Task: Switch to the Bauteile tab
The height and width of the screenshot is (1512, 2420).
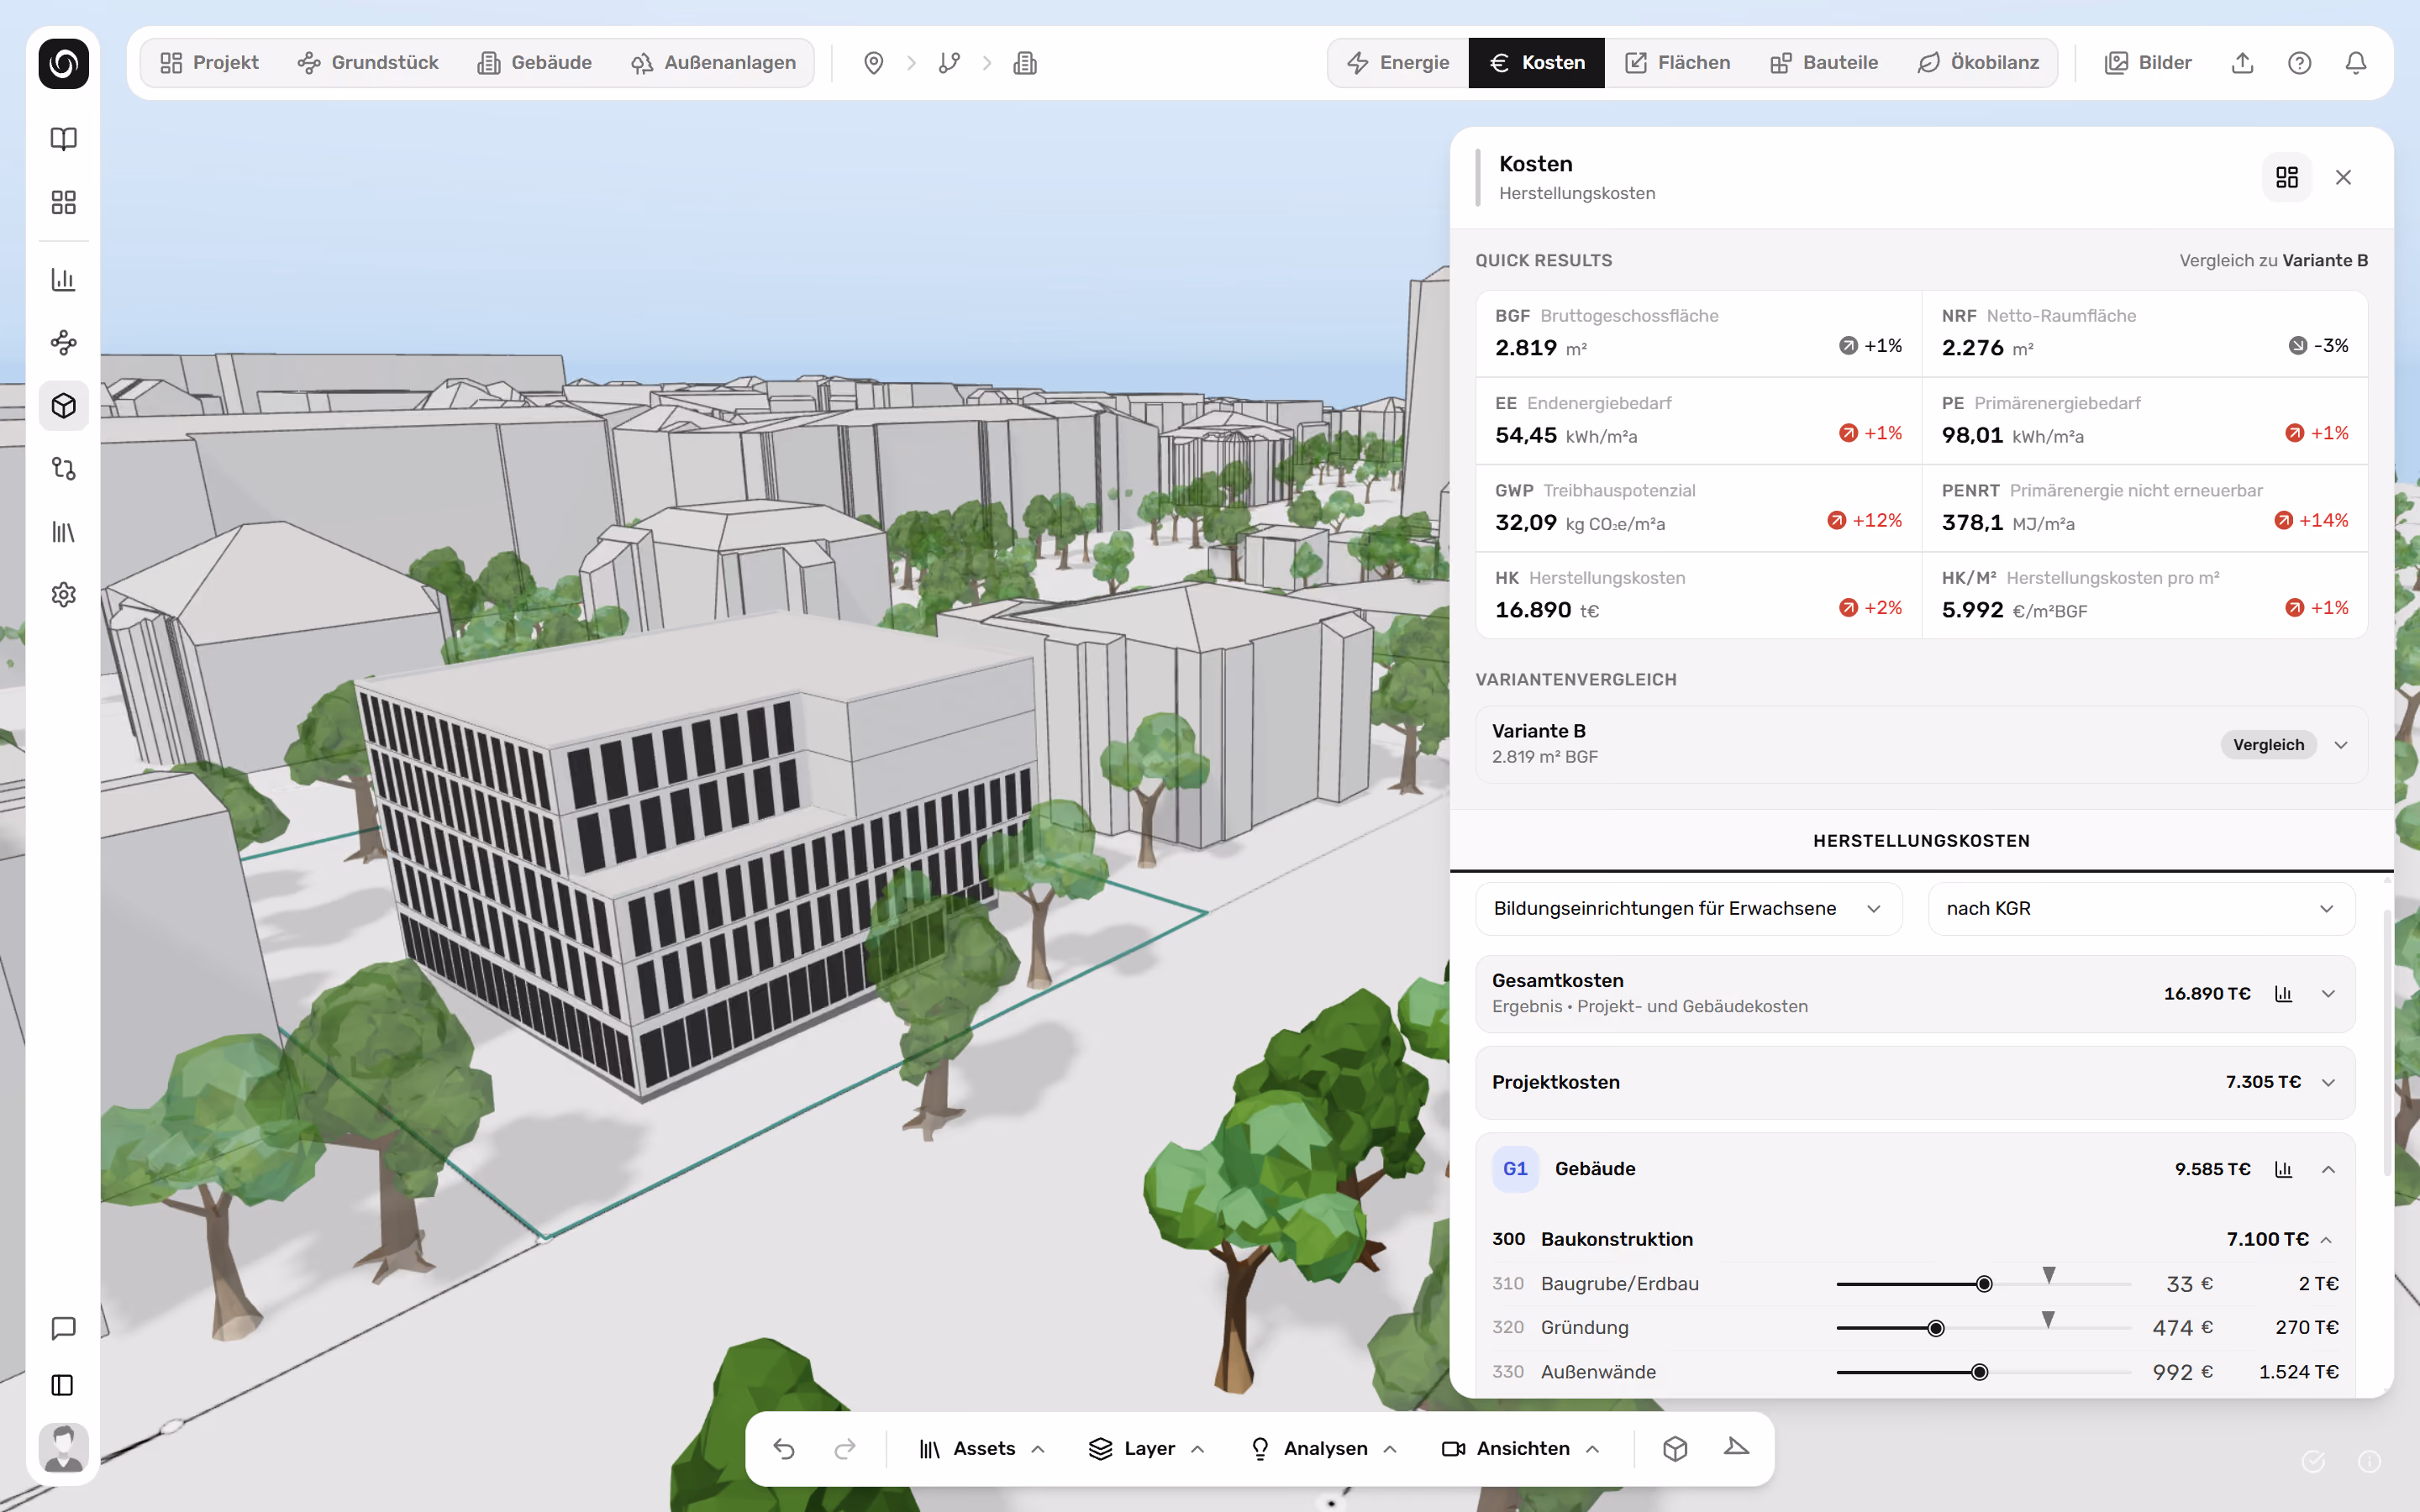Action: point(1823,63)
